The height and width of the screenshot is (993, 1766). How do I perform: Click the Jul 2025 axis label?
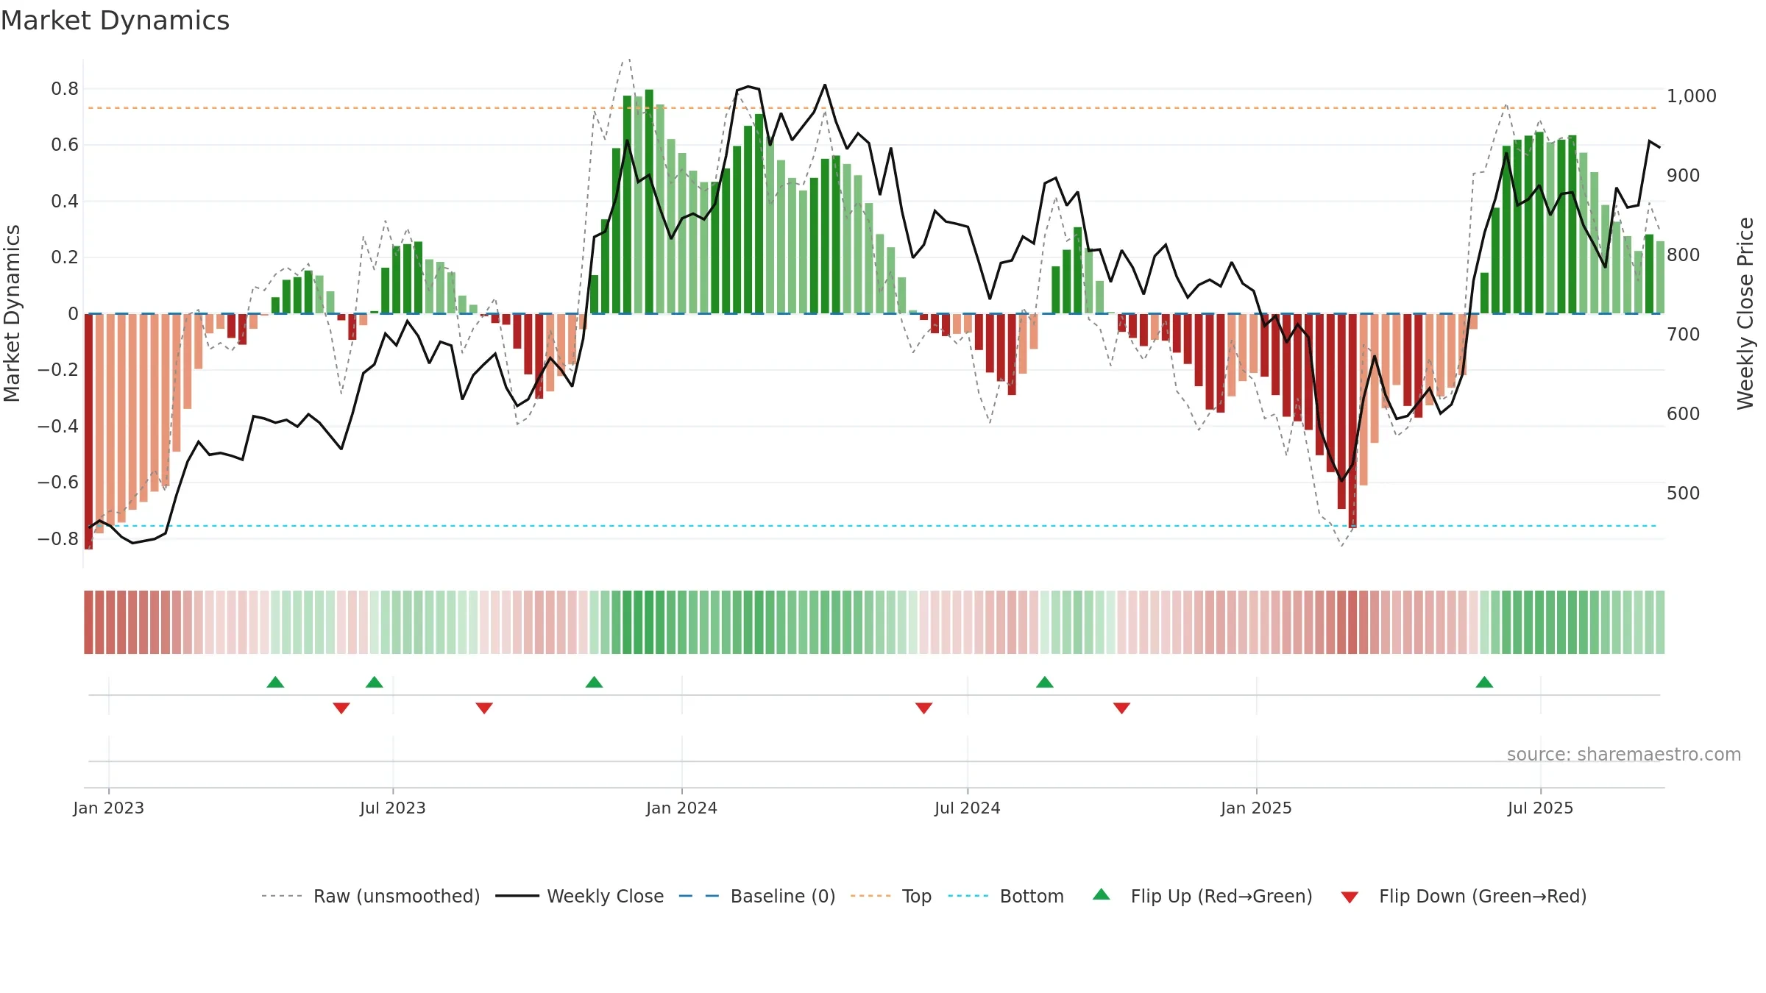pyautogui.click(x=1541, y=808)
